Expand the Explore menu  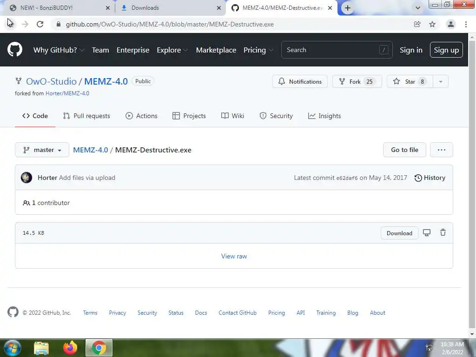pyautogui.click(x=172, y=50)
